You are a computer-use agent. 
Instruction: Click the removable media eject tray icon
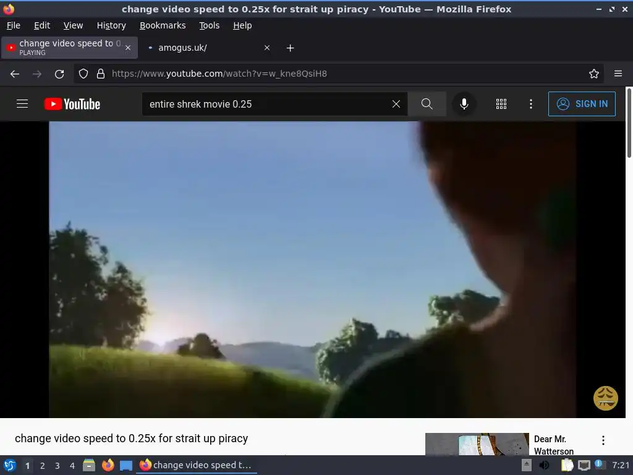pos(527,465)
